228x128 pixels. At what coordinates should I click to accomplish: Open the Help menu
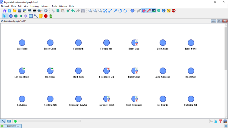[x=72, y=6]
